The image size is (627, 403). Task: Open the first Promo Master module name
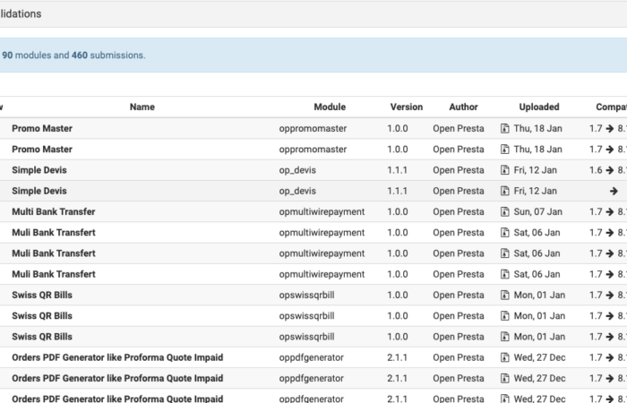pos(42,128)
